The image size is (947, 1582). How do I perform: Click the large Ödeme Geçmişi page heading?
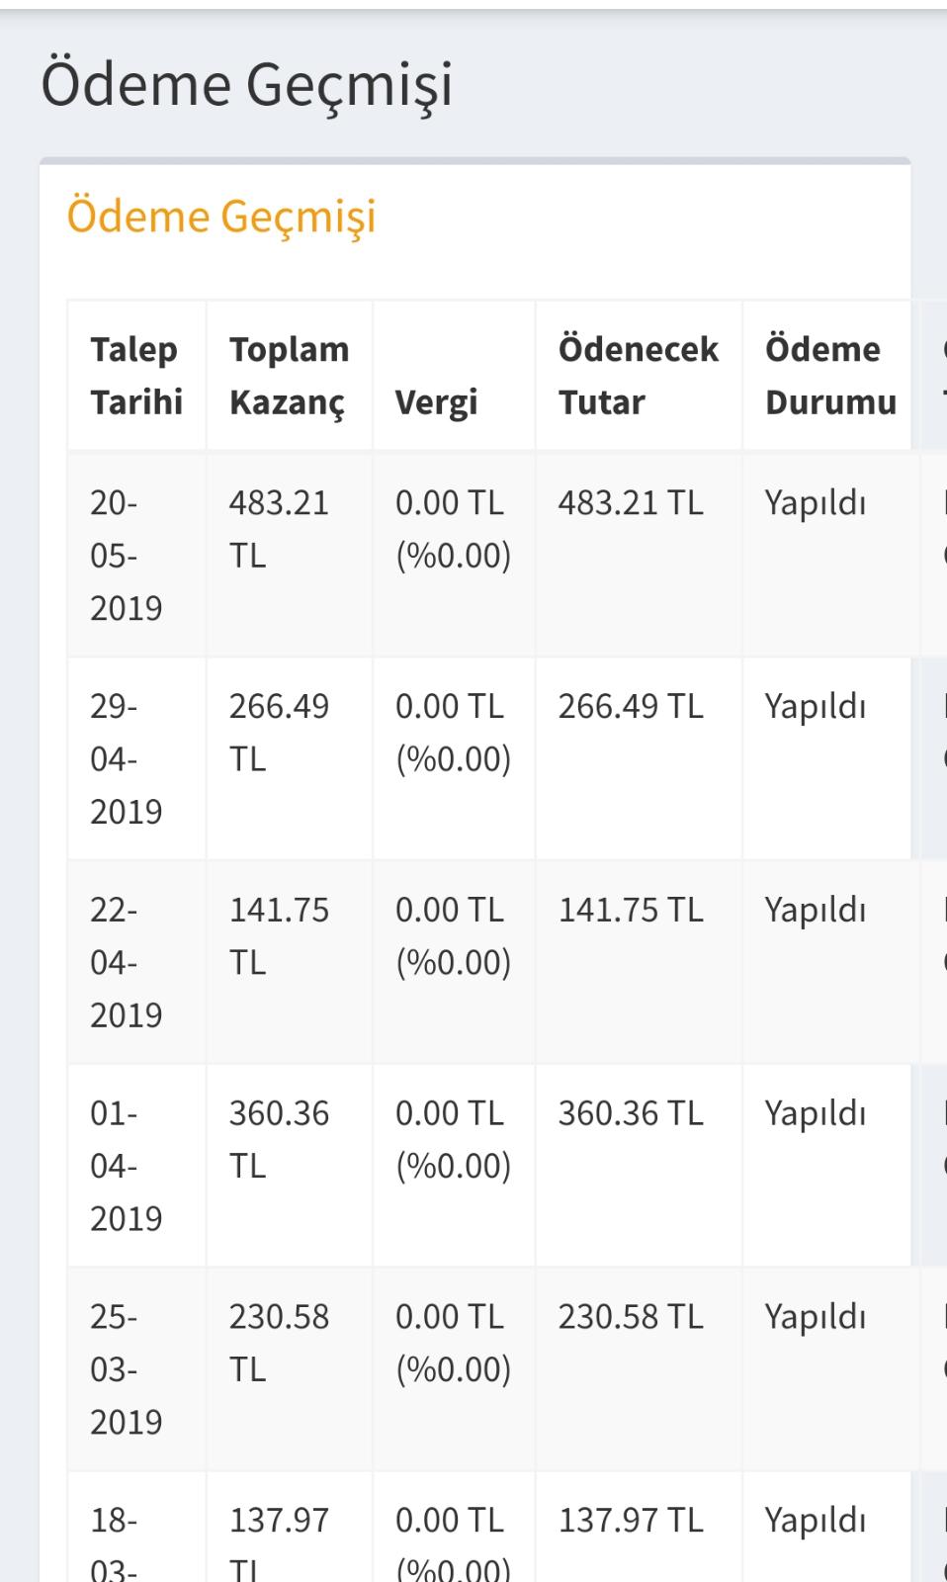(x=247, y=85)
